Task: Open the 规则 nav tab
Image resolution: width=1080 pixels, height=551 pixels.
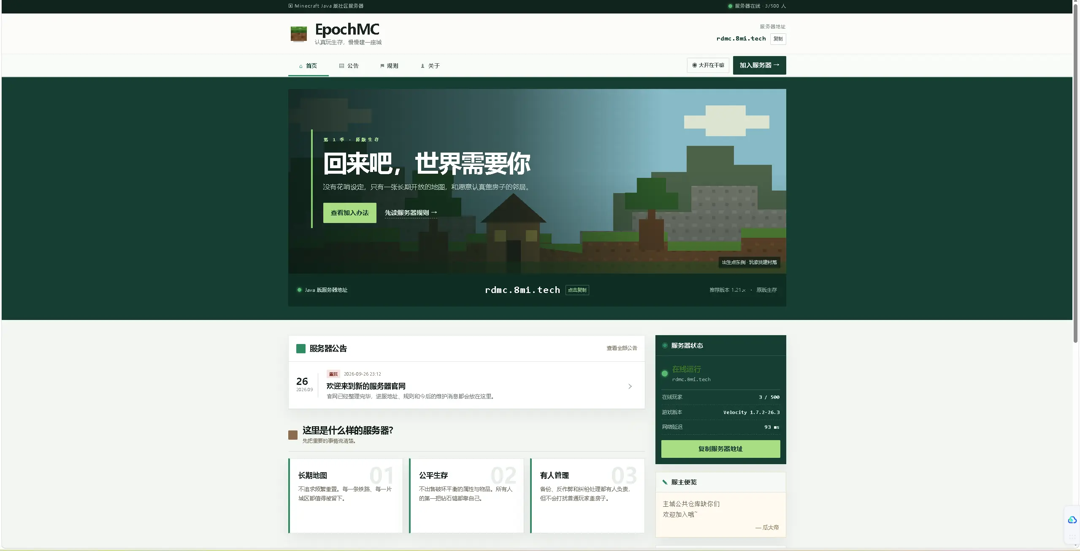Action: (389, 66)
